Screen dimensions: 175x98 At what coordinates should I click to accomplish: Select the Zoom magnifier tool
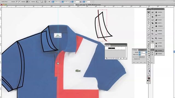point(148,73)
